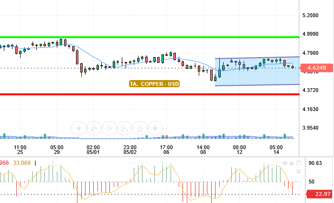Click the expand horizontal zoom magnifier button

(125, 128)
